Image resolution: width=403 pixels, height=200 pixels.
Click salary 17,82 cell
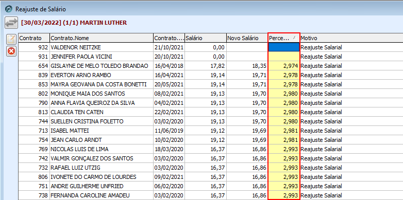pyautogui.click(x=205, y=66)
